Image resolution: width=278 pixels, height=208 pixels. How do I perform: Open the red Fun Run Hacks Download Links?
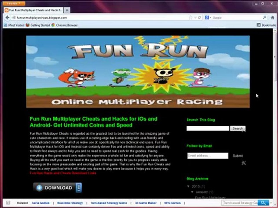(63, 173)
